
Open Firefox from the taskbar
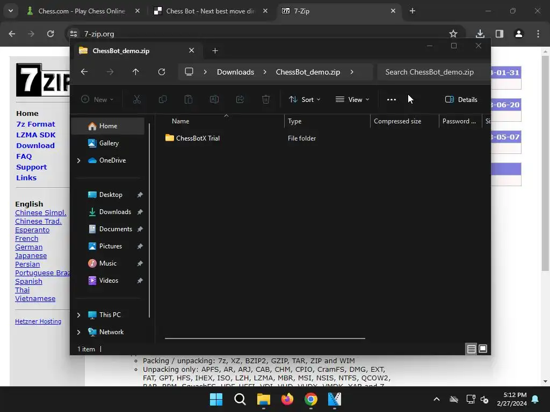coord(287,399)
